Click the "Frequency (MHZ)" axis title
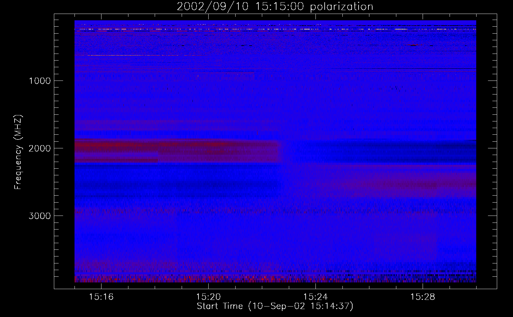513x317 pixels. tap(18, 152)
